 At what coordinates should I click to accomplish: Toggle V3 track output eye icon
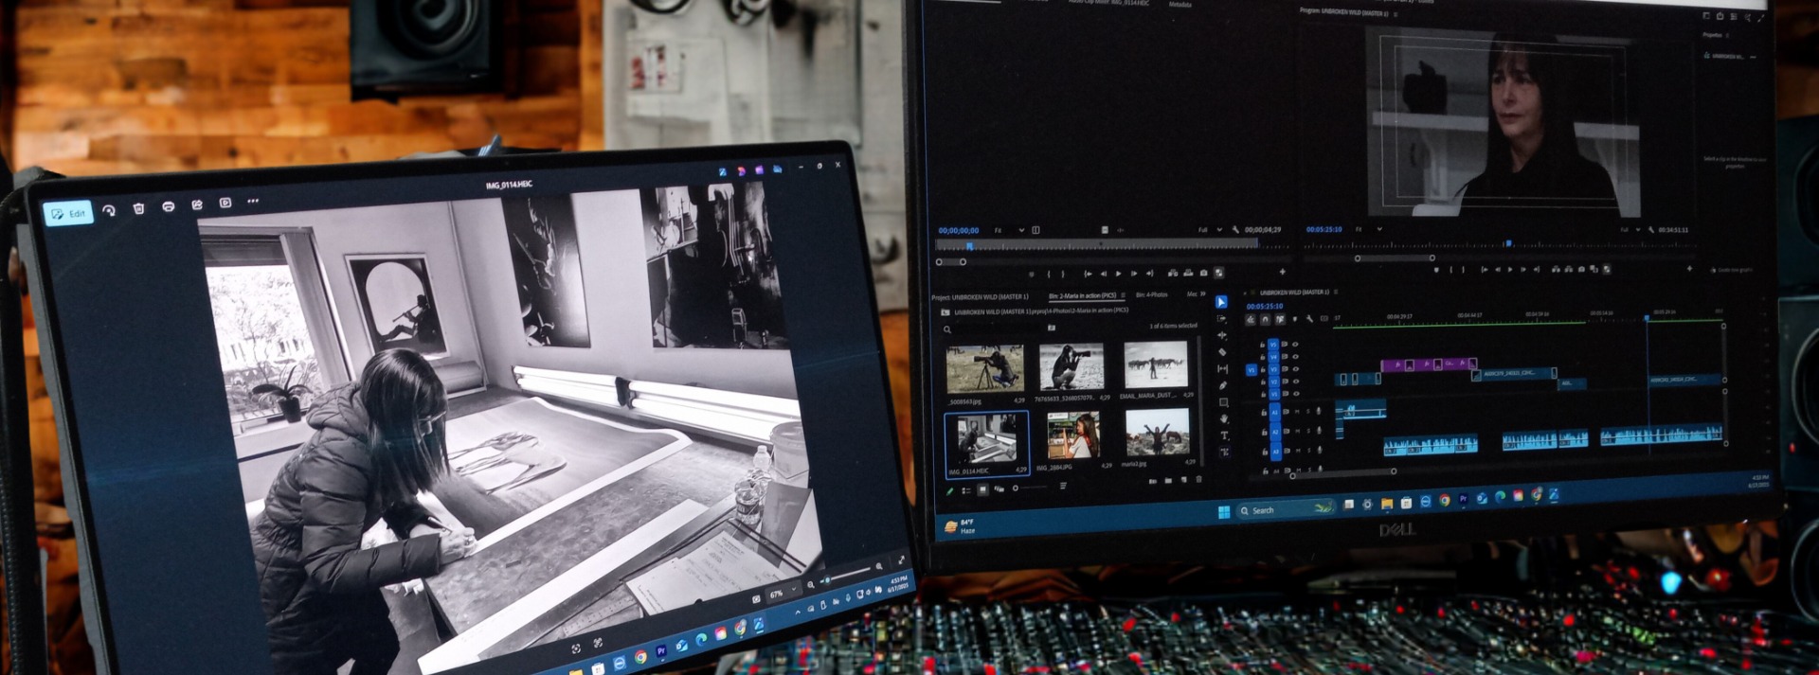[x=1296, y=369]
